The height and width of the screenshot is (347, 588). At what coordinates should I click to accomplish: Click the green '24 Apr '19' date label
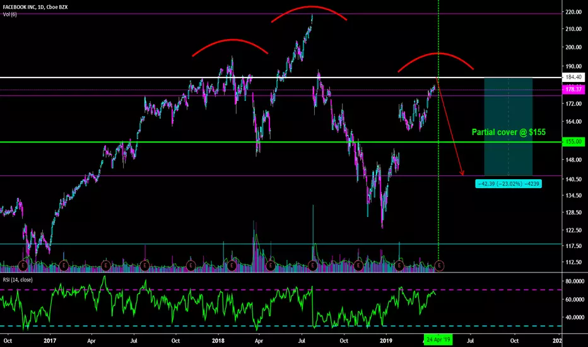click(x=438, y=340)
